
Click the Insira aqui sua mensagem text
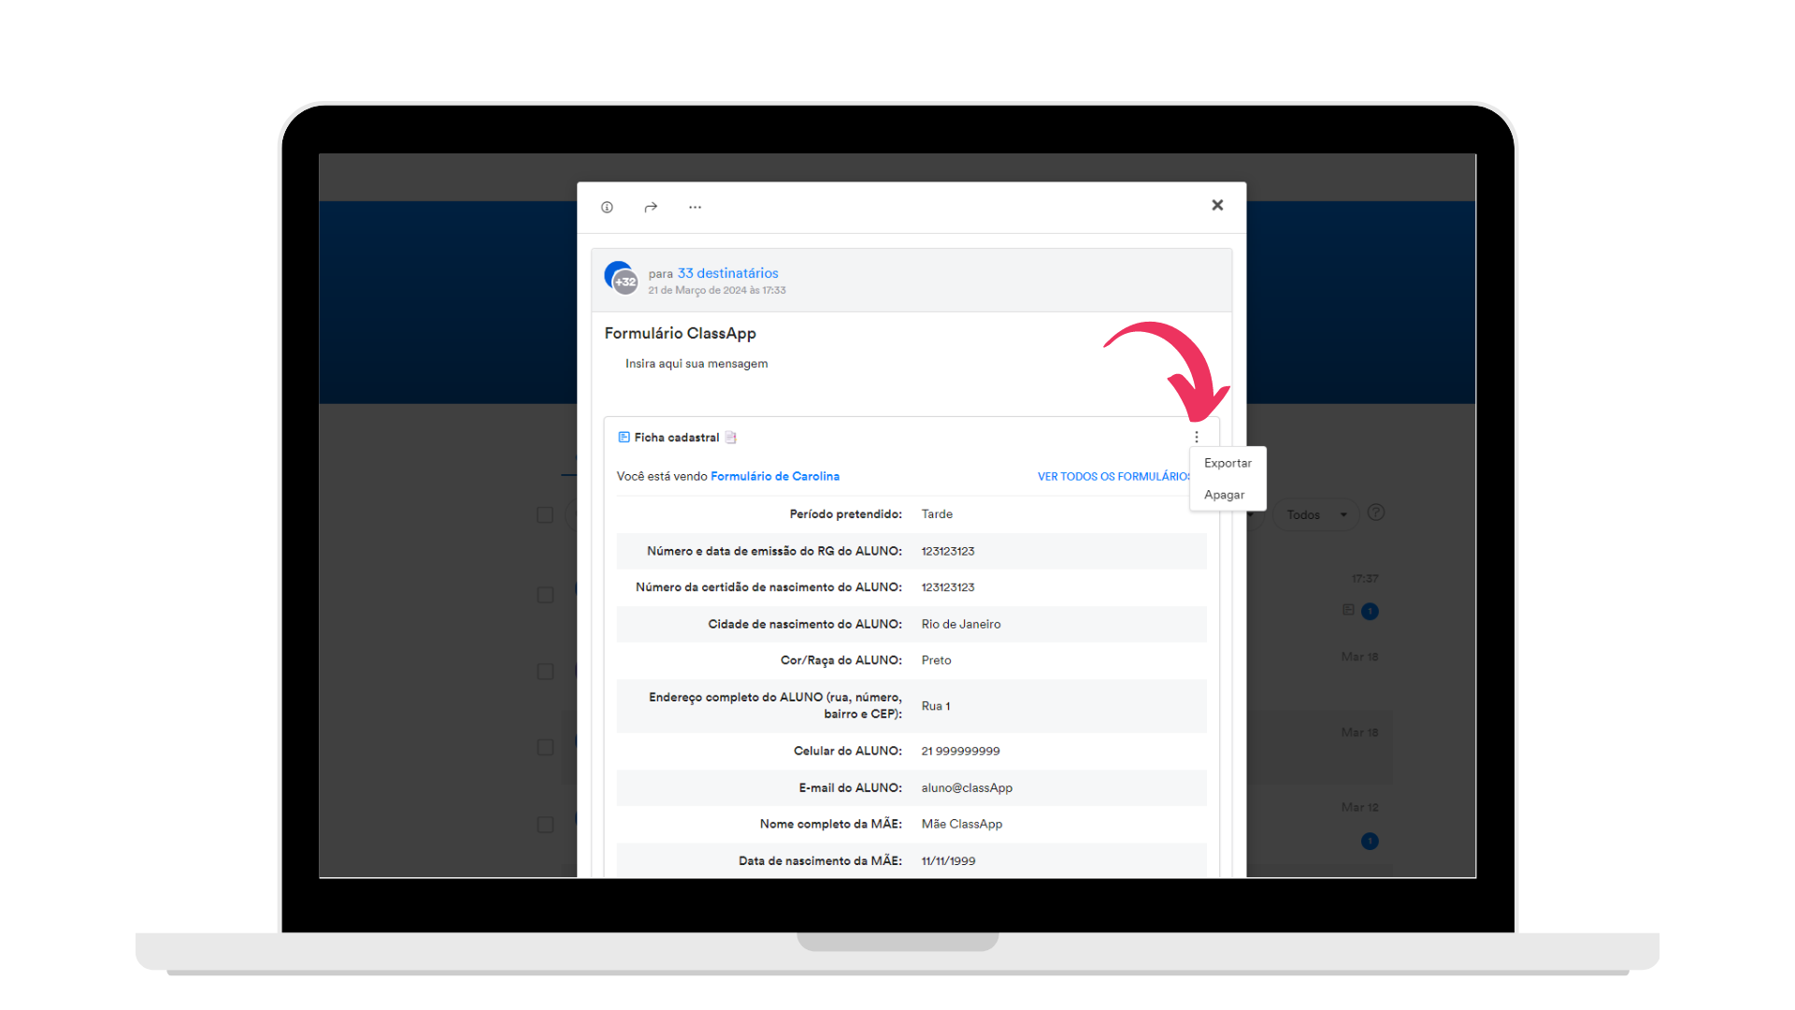[x=696, y=364]
